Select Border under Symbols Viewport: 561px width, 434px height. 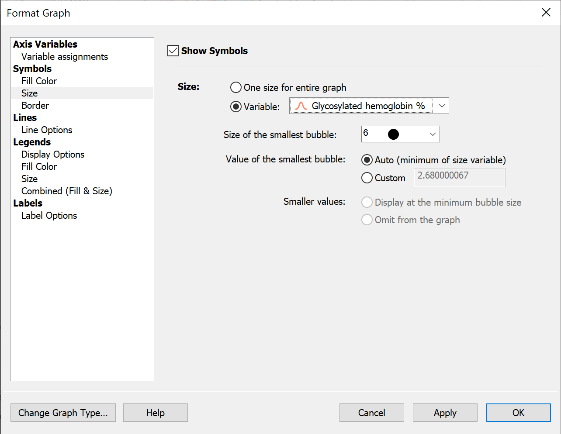[x=35, y=105]
